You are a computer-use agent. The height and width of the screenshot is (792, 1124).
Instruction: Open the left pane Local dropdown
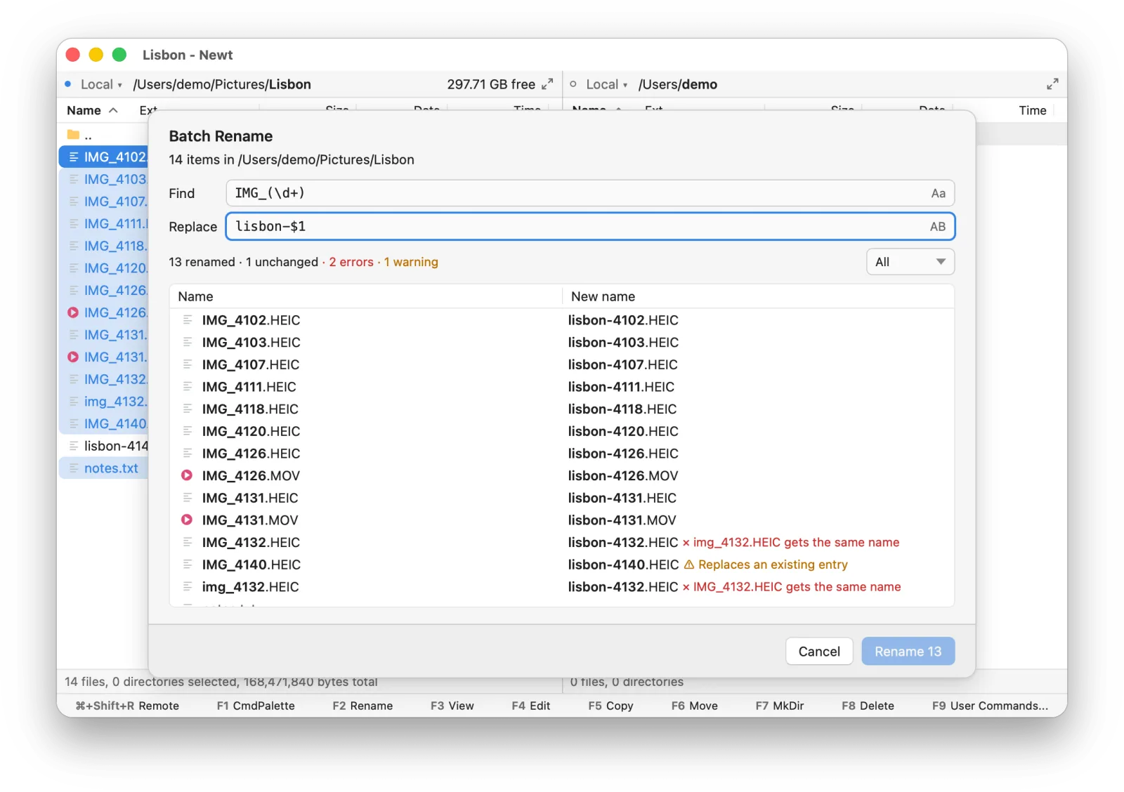tap(101, 84)
